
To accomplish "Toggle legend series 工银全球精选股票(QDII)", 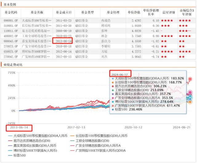I will point(90,141).
